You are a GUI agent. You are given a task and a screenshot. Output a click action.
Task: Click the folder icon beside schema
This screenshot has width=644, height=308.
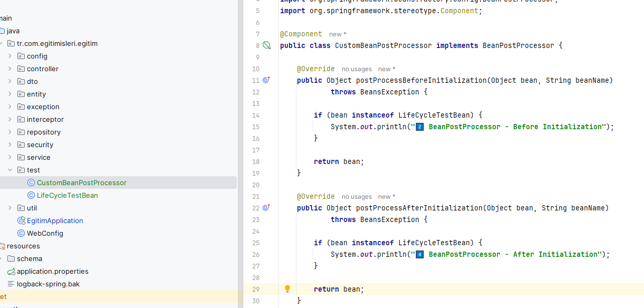click(x=11, y=258)
